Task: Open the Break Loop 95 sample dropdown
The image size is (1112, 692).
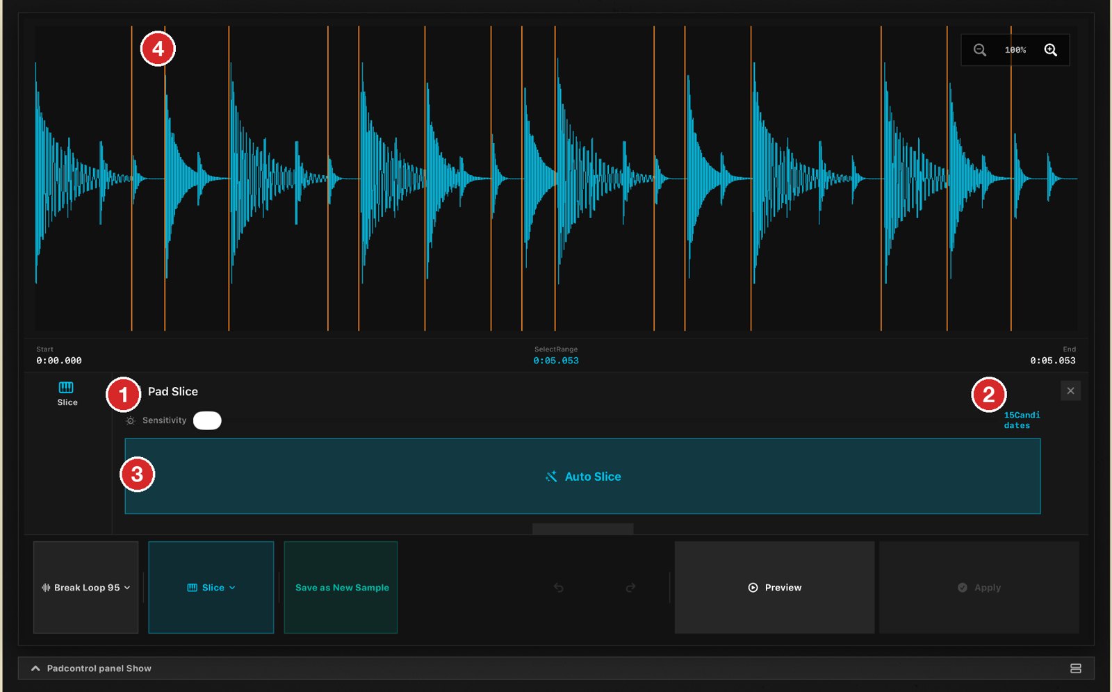Action: pyautogui.click(x=85, y=587)
